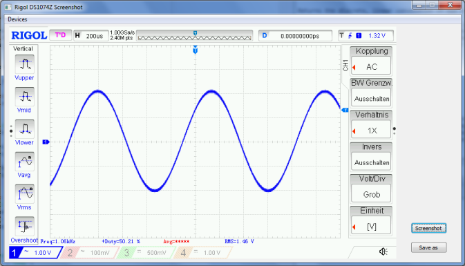Toggle channel 1 at 1.00 V
The image size is (465, 266).
click(36, 253)
